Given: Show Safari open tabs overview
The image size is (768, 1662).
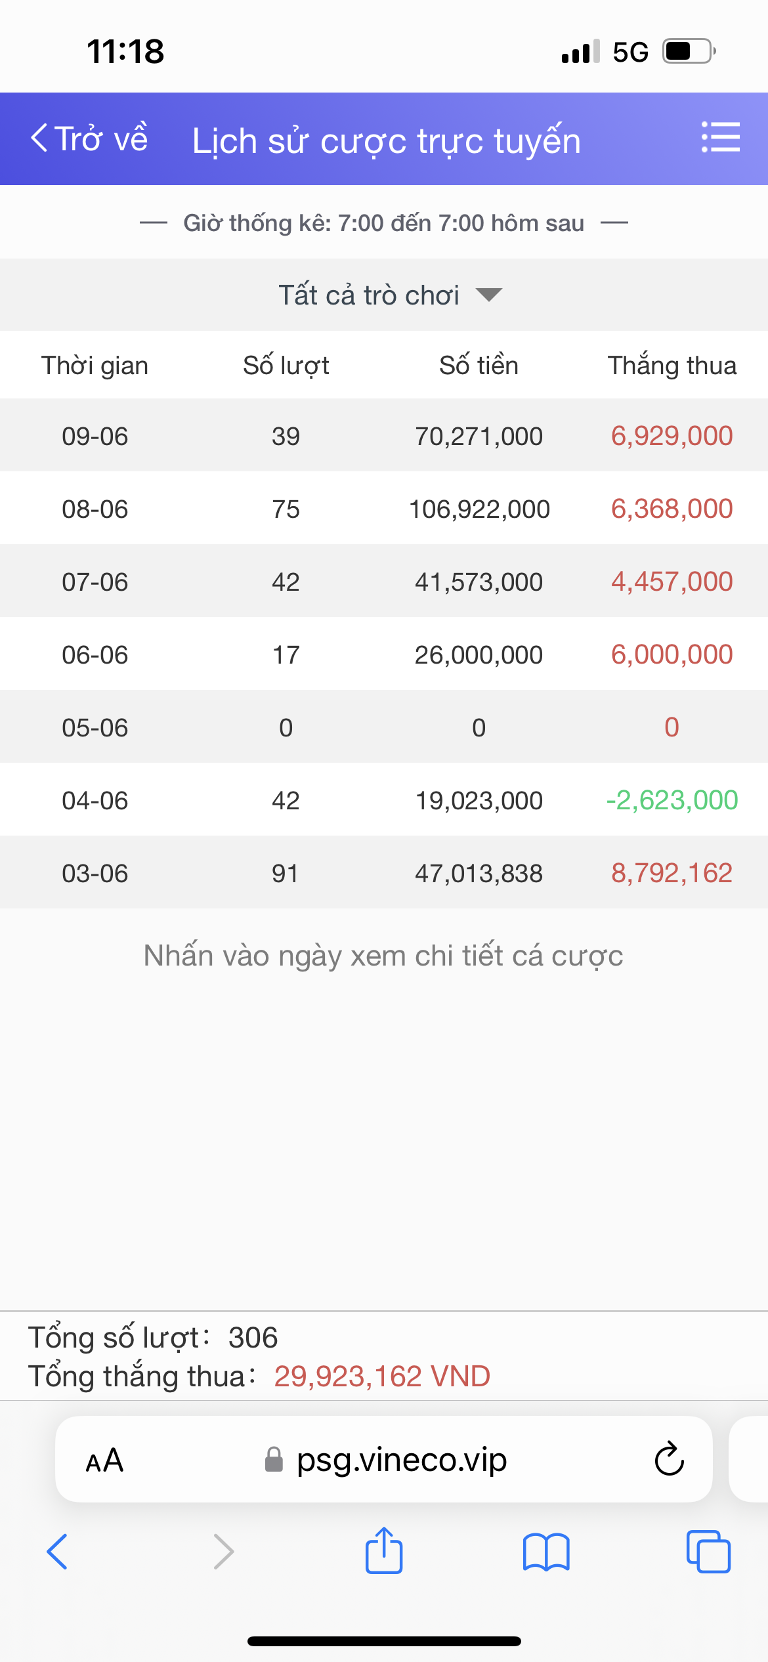Looking at the screenshot, I should point(708,1552).
